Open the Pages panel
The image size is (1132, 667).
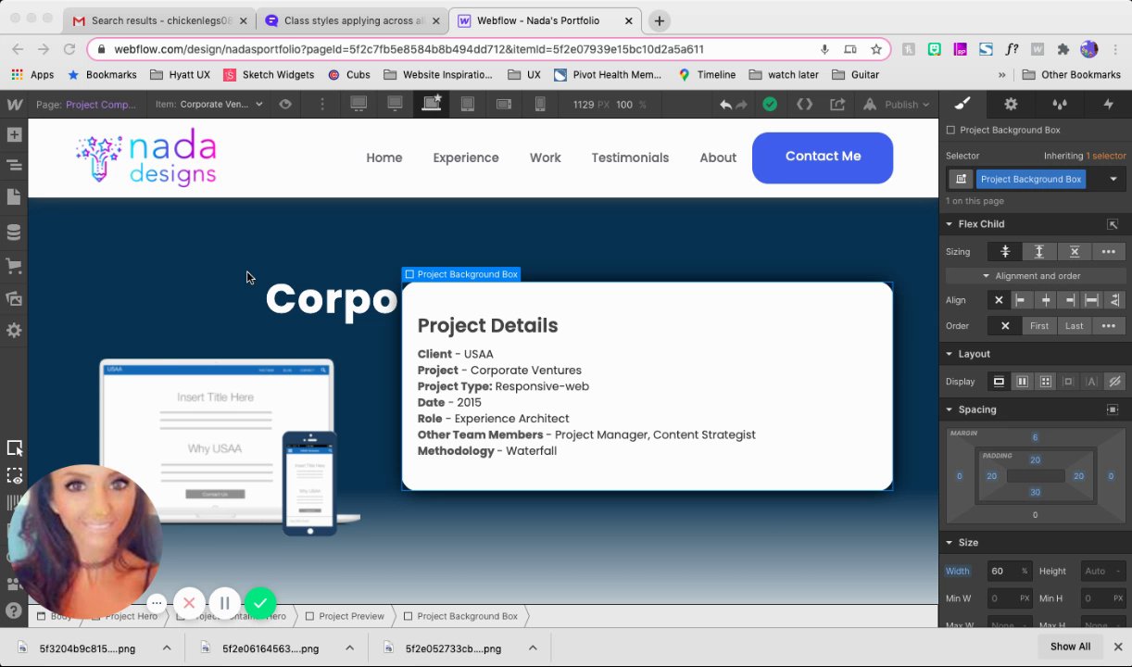coord(14,197)
